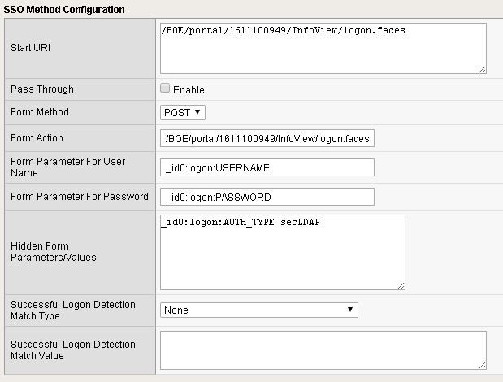The image size is (503, 382).
Task: Click resize handle of Match Value text area
Action: 482,366
